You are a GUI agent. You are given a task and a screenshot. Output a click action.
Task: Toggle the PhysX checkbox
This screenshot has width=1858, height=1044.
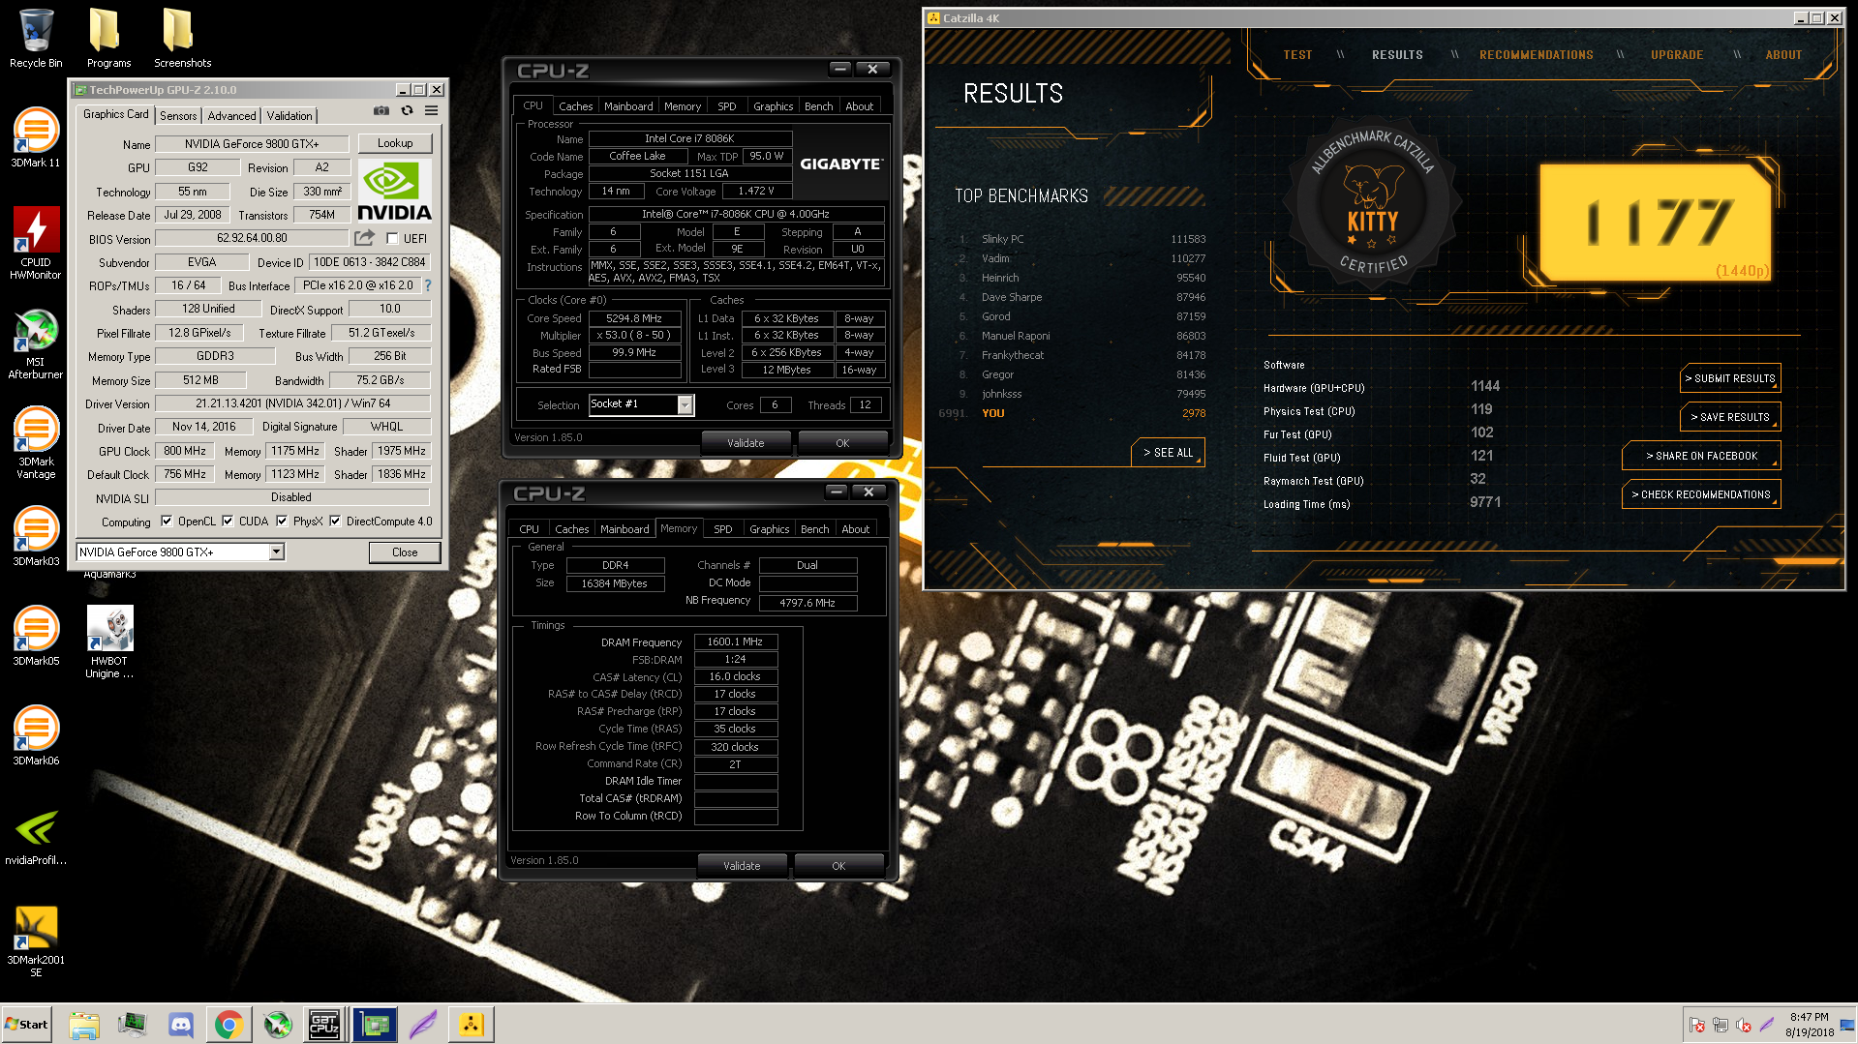coord(282,522)
